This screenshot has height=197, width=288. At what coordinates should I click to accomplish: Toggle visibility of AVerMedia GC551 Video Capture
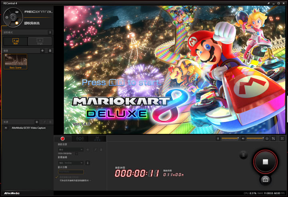6,128
